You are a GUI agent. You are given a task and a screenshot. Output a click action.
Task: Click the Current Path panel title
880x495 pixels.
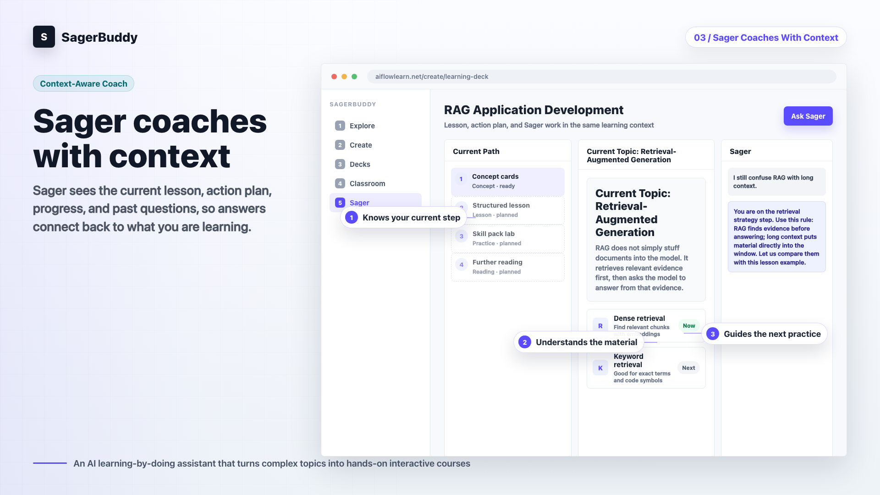pyautogui.click(x=476, y=151)
